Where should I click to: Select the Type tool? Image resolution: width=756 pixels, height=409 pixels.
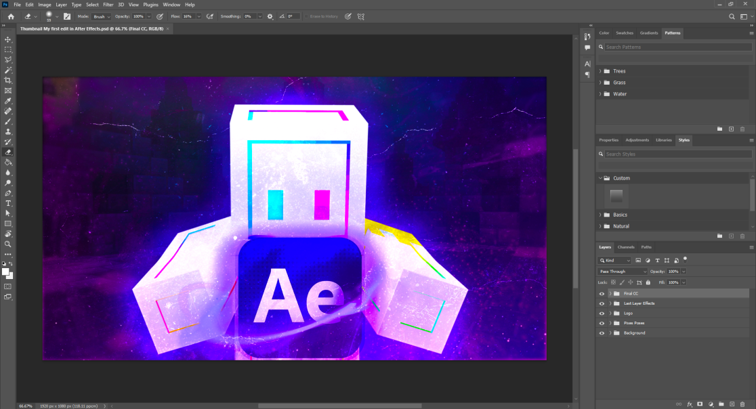[8, 203]
